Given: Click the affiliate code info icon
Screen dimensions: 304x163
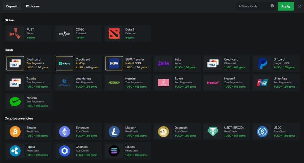Looking at the screenshot, I should 272,6.
